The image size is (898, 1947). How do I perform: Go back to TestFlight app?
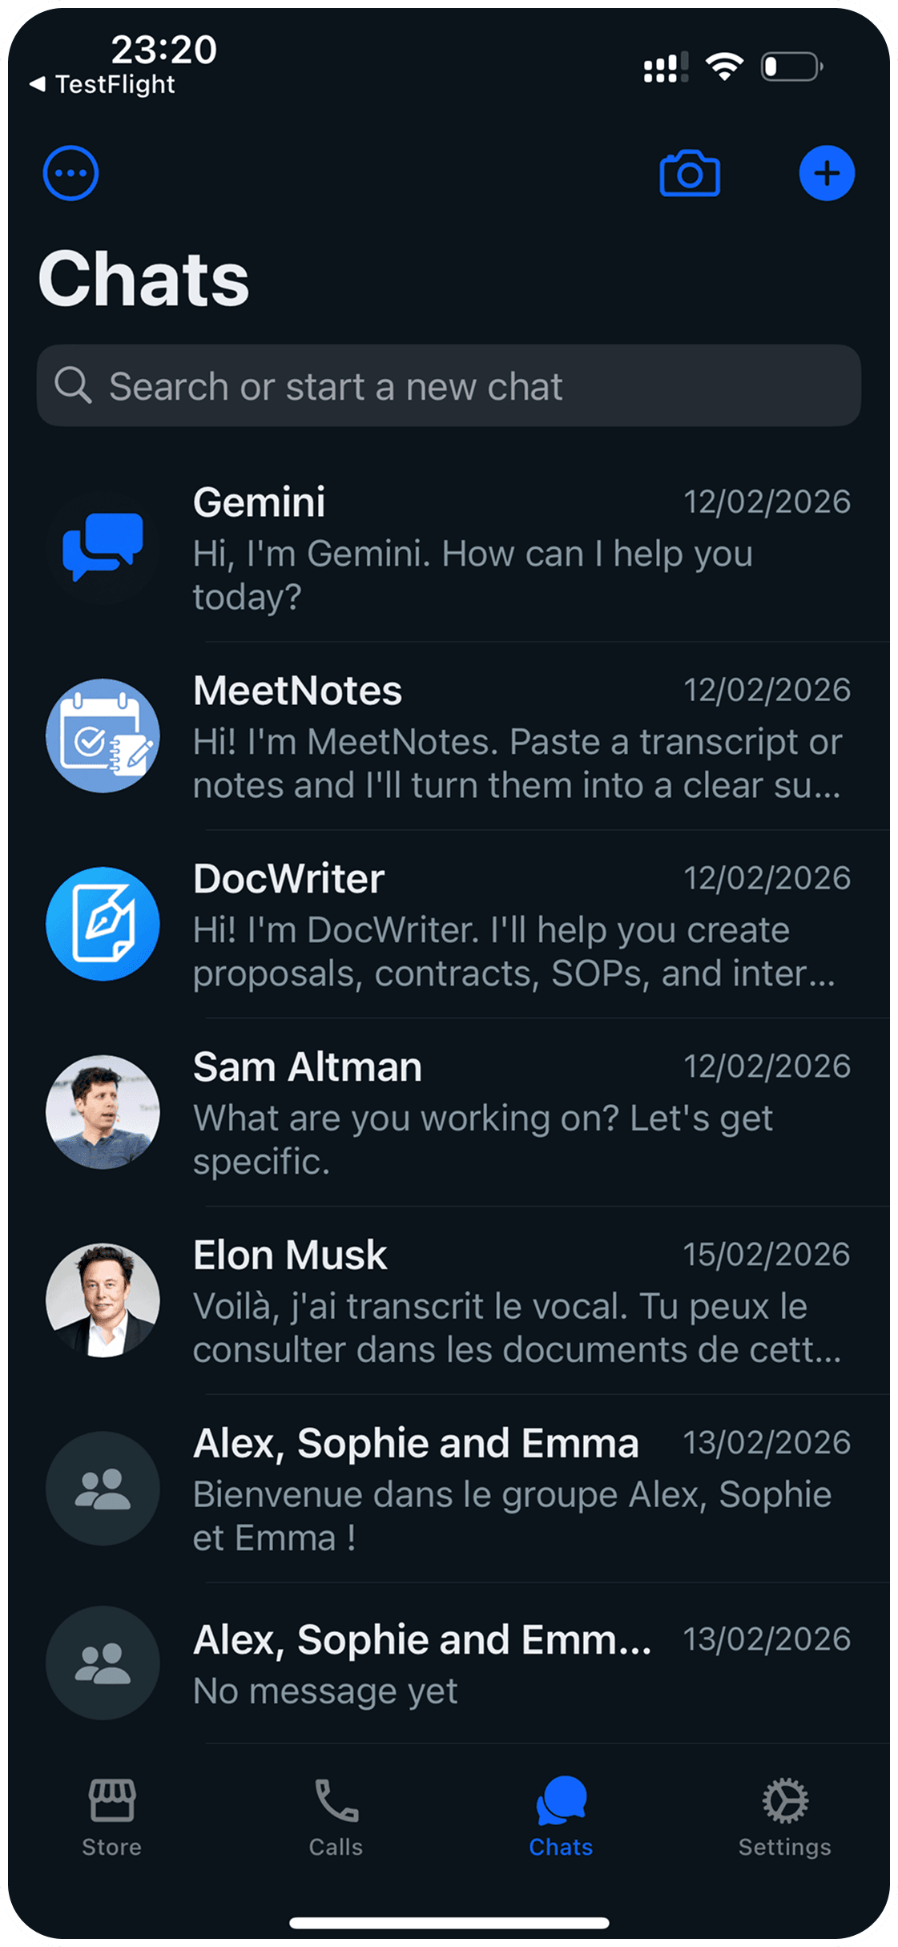click(x=103, y=84)
